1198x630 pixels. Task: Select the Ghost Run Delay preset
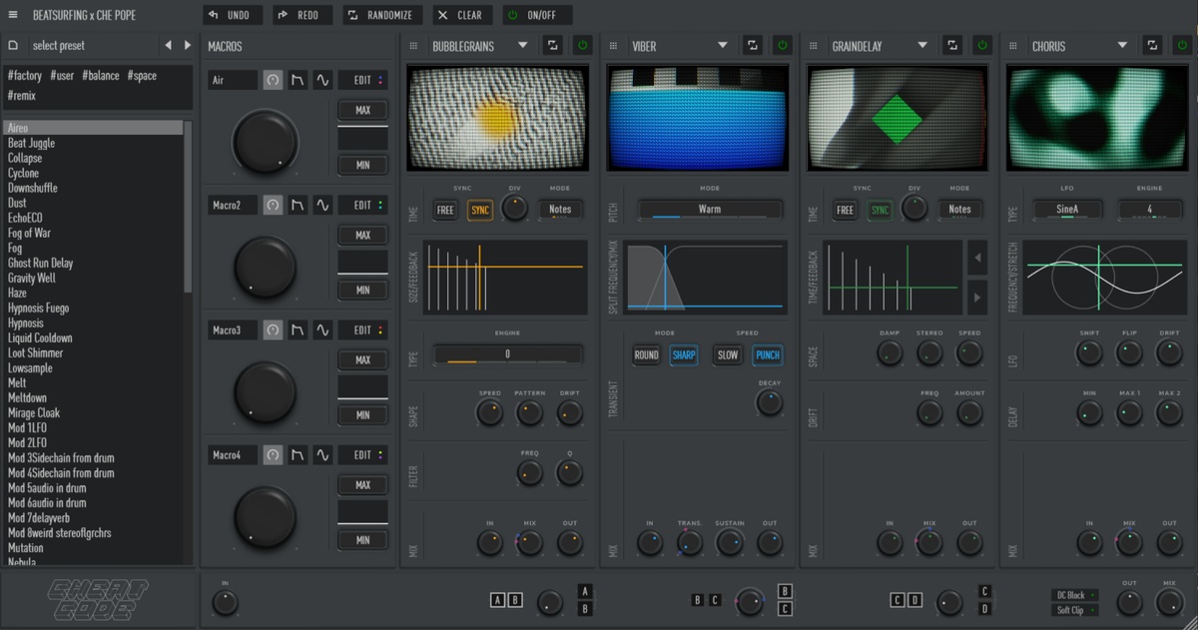pyautogui.click(x=40, y=264)
